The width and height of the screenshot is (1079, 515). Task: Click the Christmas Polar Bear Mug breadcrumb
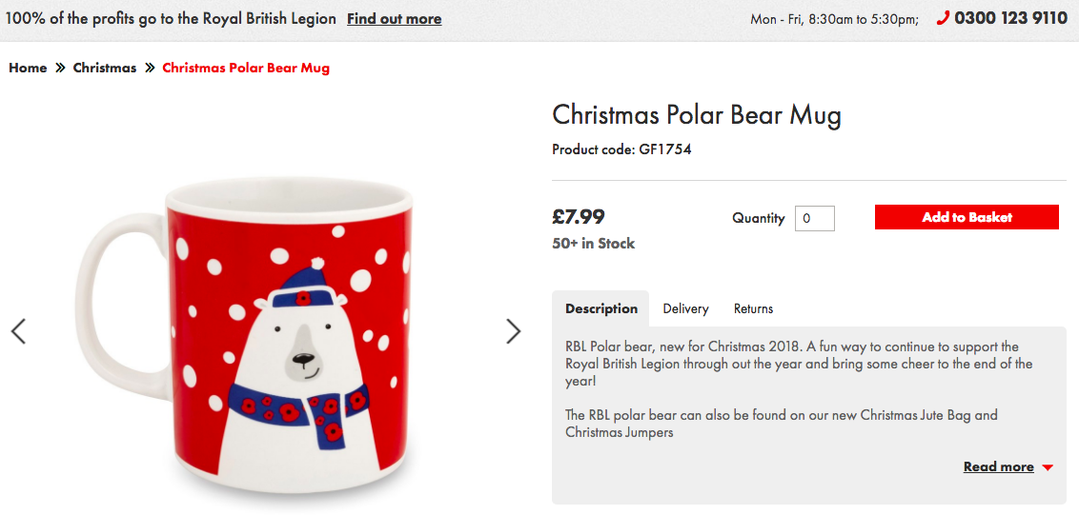pyautogui.click(x=246, y=68)
